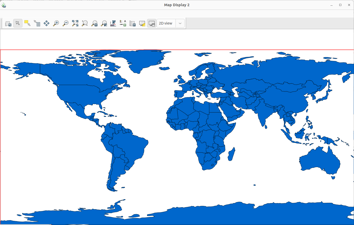Open the print map tool
Viewport: 354px width, 225px height.
click(142, 23)
